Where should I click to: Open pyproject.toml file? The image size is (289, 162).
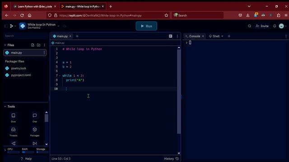pyautogui.click(x=21, y=75)
